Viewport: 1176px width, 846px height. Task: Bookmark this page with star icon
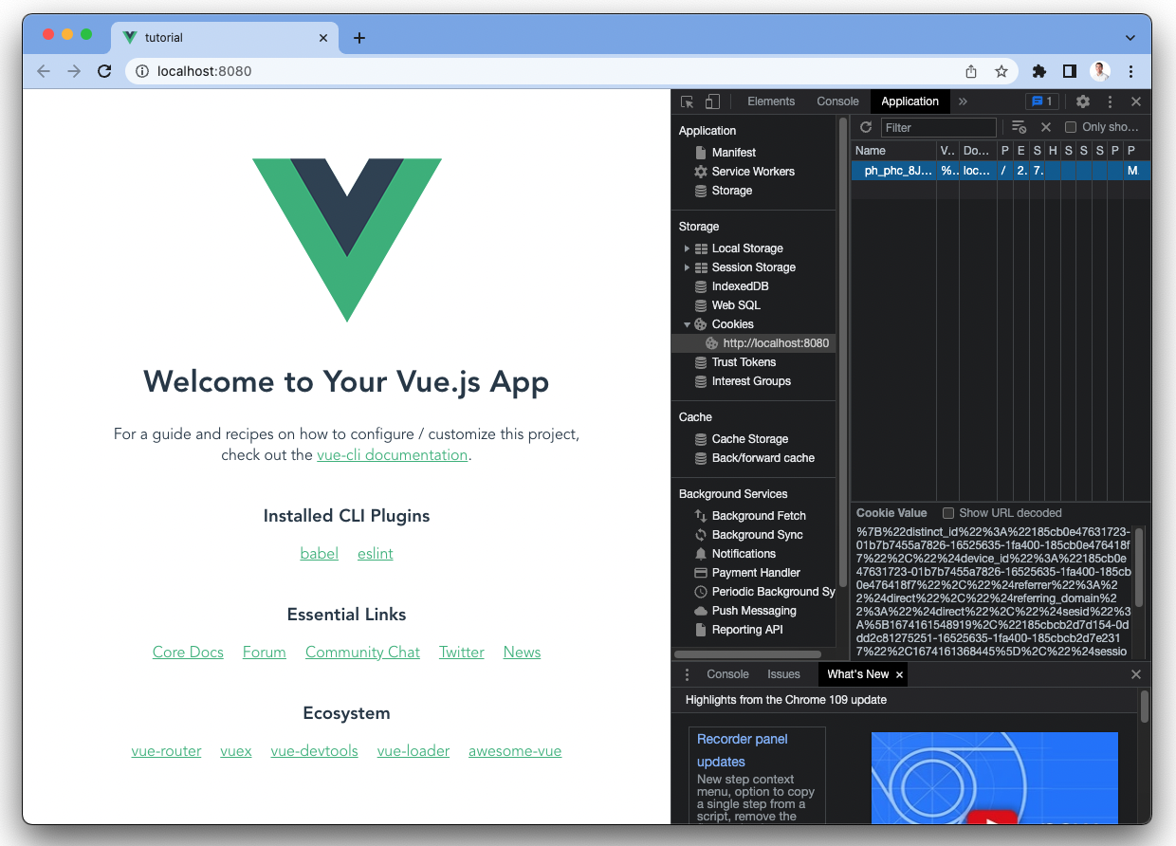click(x=1001, y=71)
